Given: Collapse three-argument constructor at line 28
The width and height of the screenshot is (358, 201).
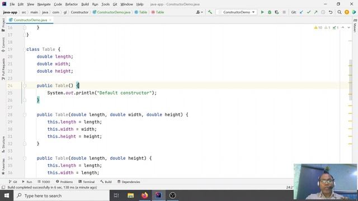Looking at the screenshot, I should click(25, 114).
